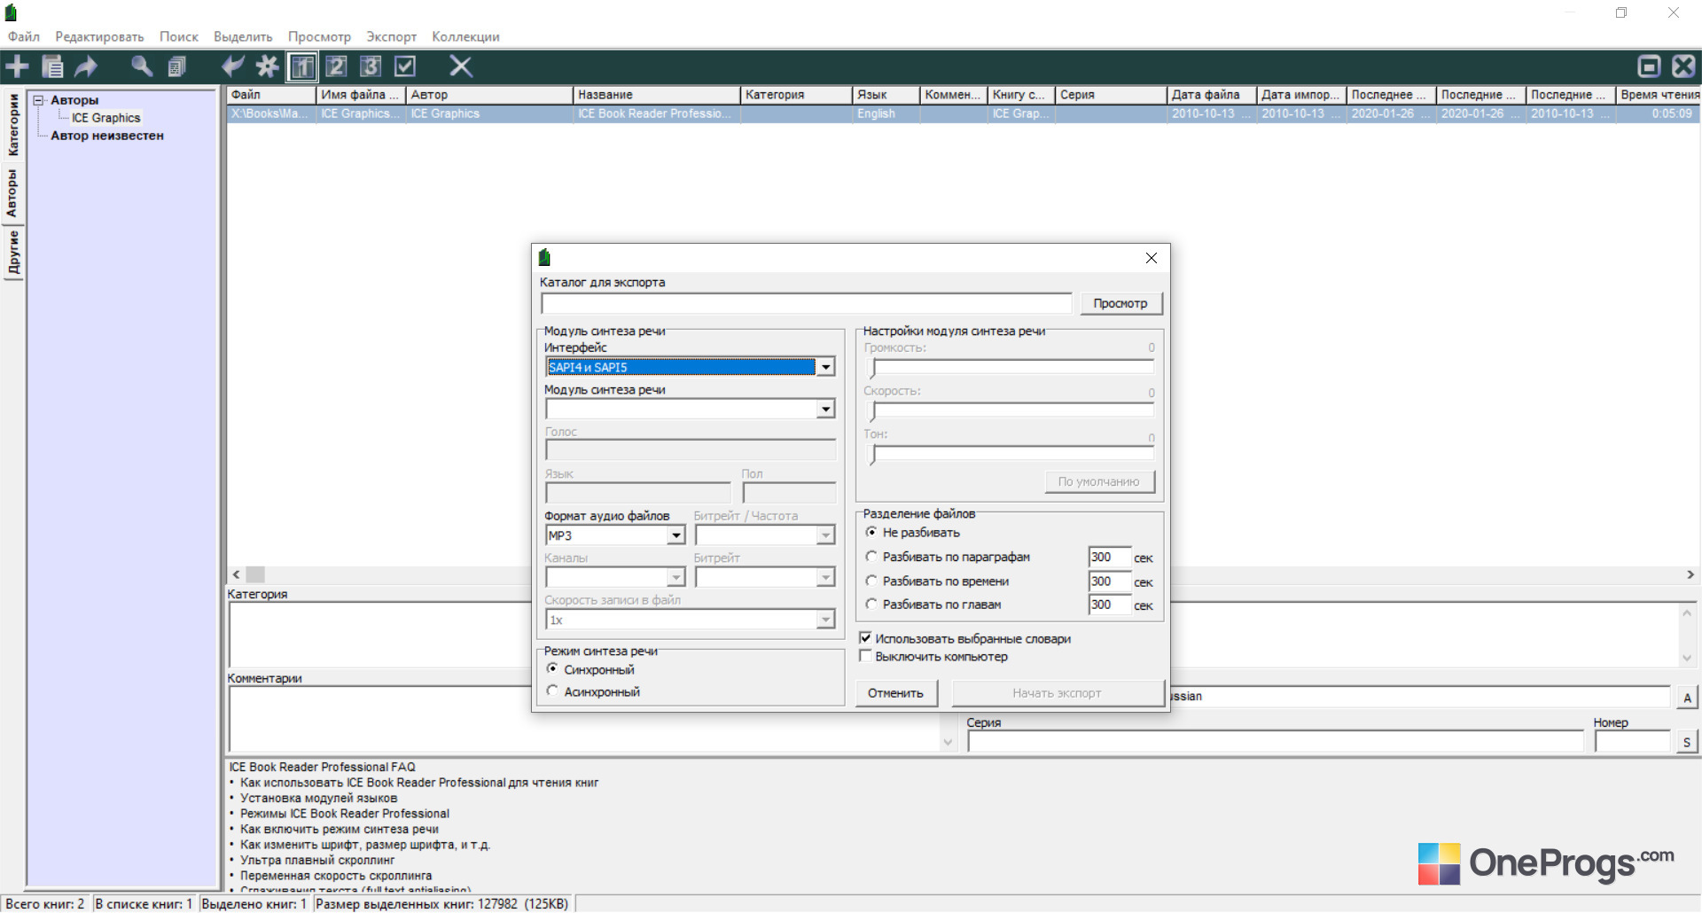Screen dimensions: 1702x913
Task: Switch to the 'Категории' side tab
Action: [x=13, y=125]
